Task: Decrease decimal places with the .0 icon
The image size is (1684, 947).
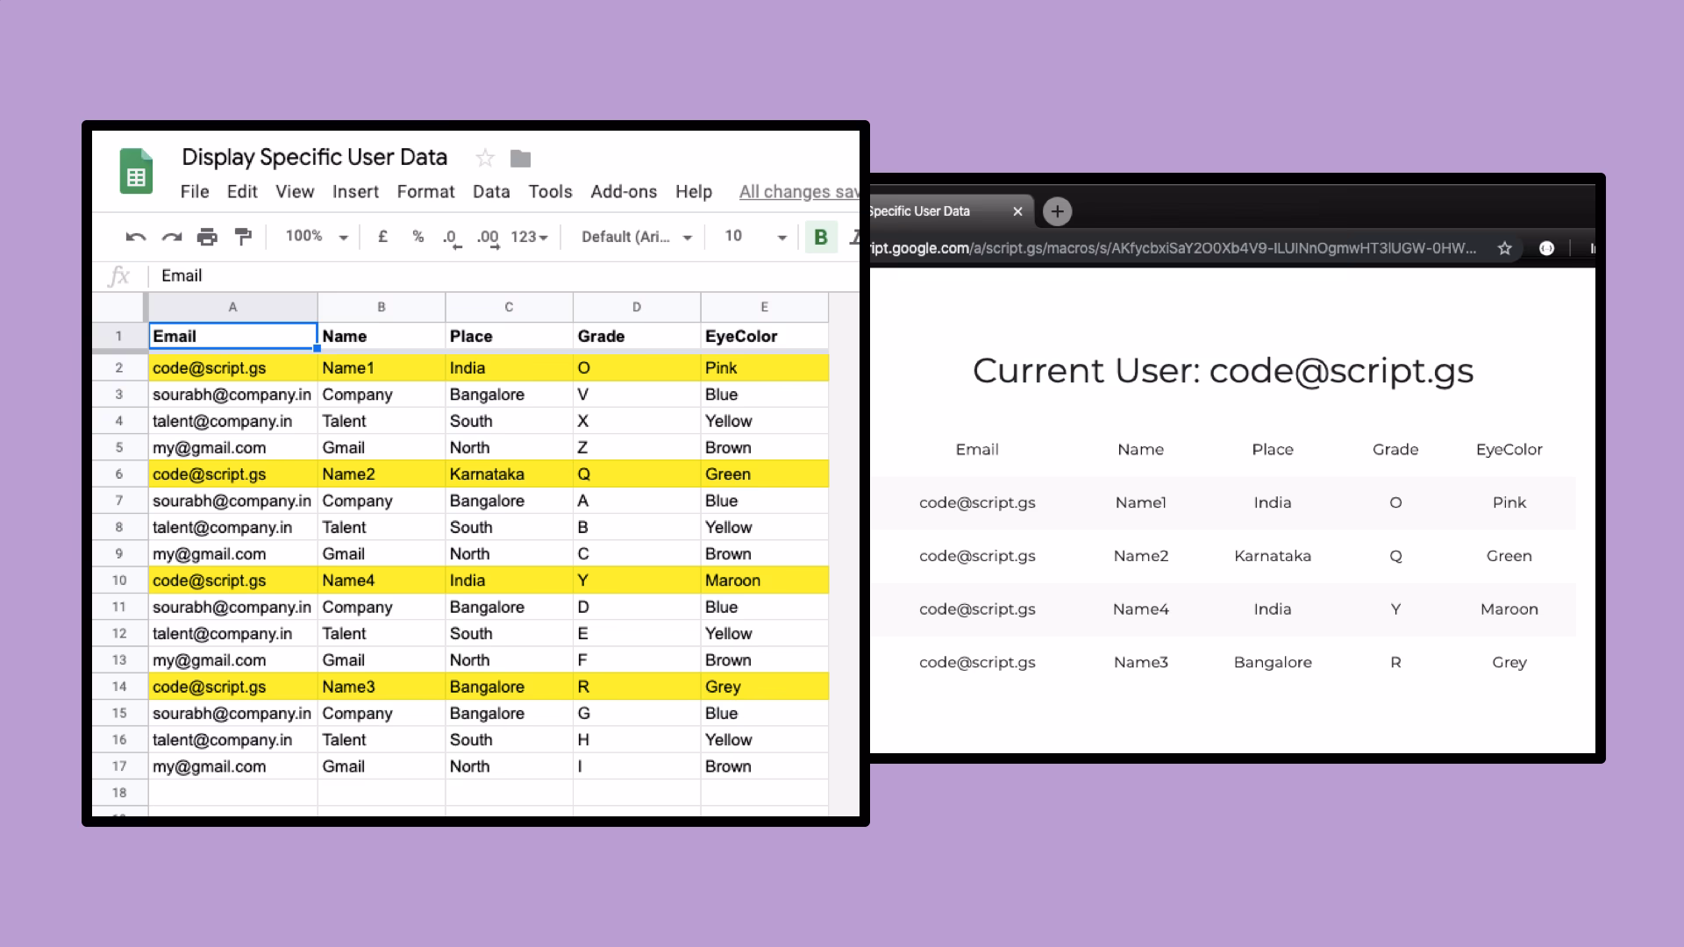Action: click(x=451, y=237)
